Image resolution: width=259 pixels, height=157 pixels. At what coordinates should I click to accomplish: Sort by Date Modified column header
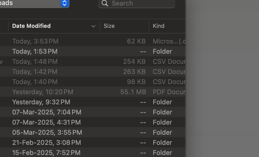coord(54,26)
